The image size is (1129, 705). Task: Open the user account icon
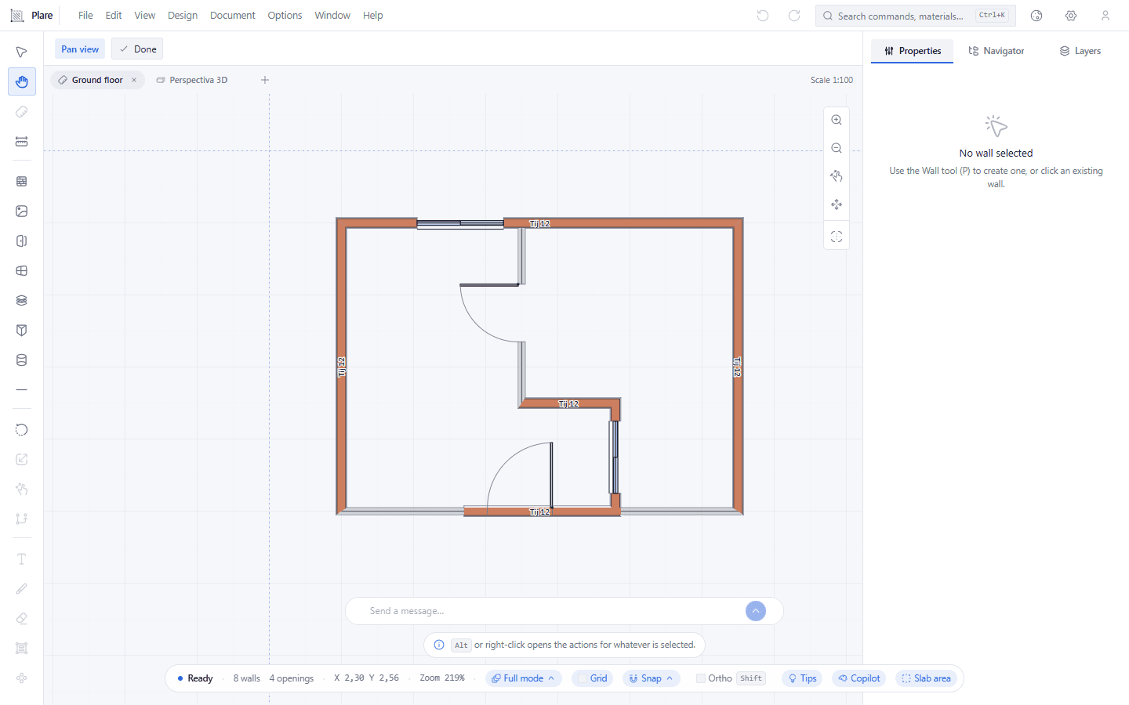click(x=1105, y=16)
